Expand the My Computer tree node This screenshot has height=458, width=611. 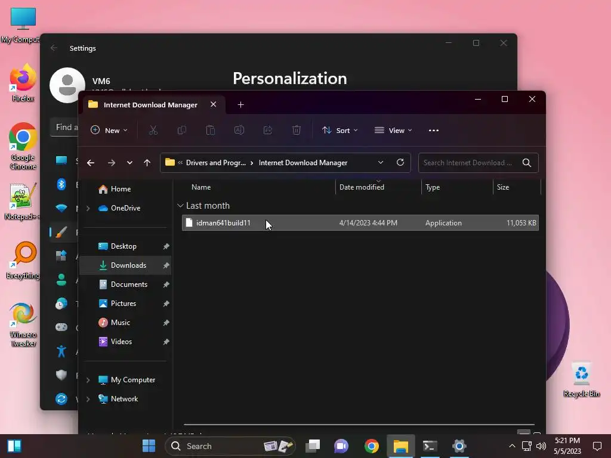click(88, 380)
